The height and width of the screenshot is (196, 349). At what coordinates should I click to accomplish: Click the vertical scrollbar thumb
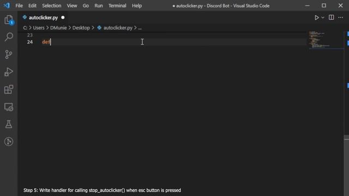point(346,166)
